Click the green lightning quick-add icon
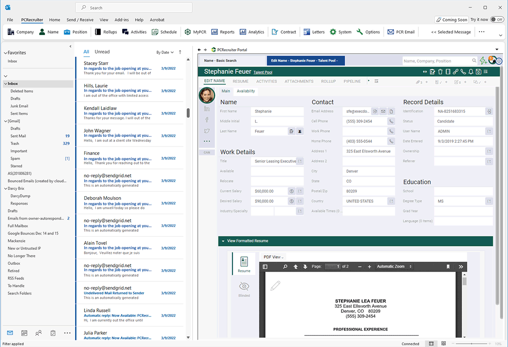Image resolution: width=508 pixels, height=347 pixels. [483, 60]
